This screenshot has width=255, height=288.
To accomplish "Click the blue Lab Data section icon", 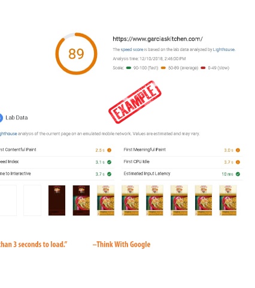I will click(x=1, y=118).
